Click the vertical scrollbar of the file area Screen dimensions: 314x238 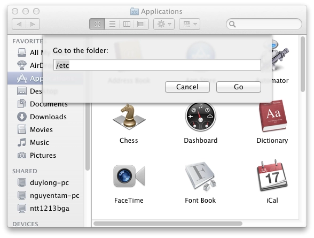[x=303, y=64]
